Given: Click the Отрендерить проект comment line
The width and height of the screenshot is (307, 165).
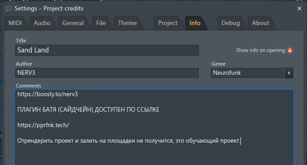Looking at the screenshot, I should tap(129, 141).
